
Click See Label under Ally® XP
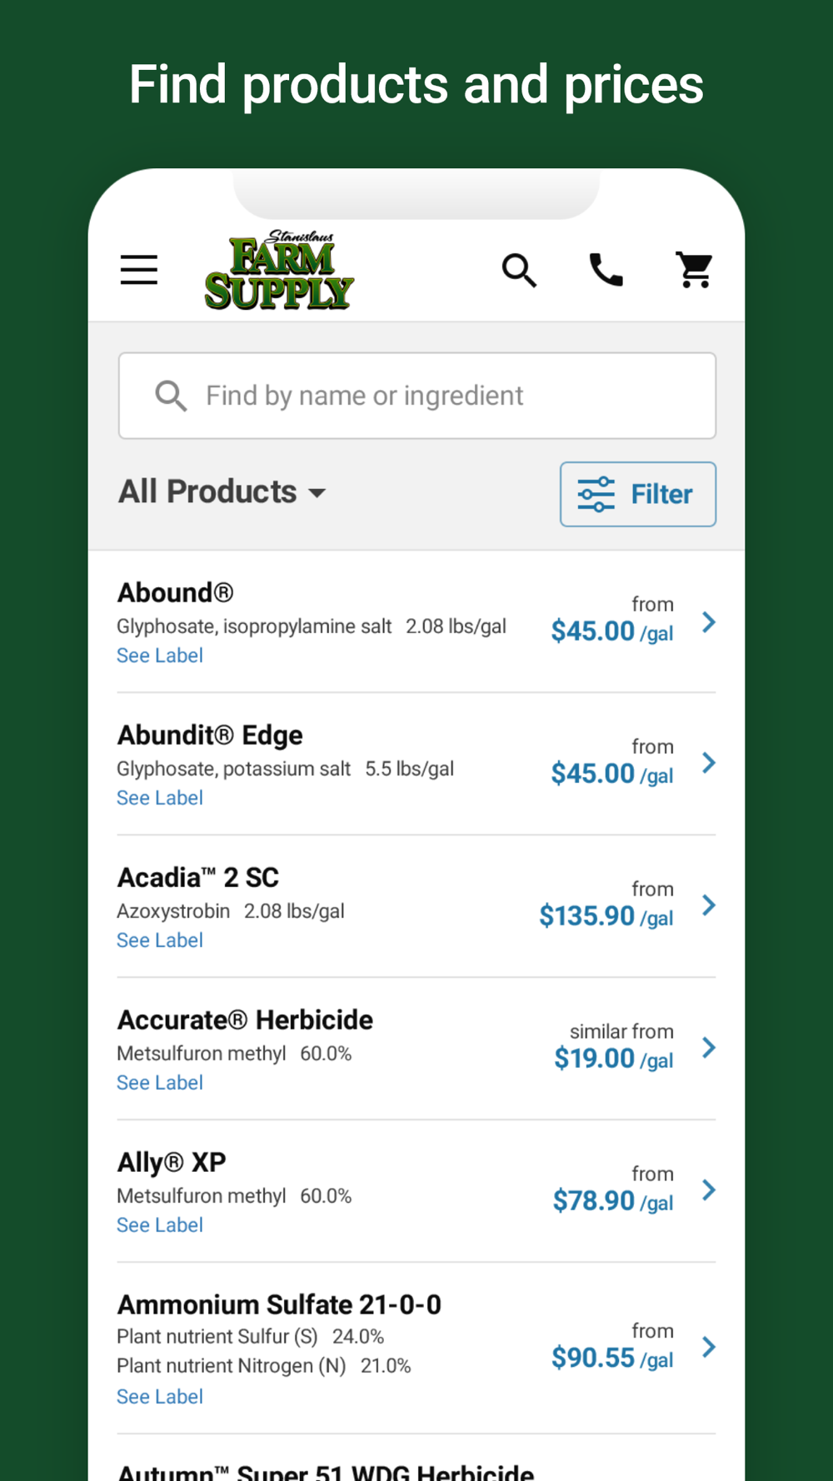[160, 1225]
